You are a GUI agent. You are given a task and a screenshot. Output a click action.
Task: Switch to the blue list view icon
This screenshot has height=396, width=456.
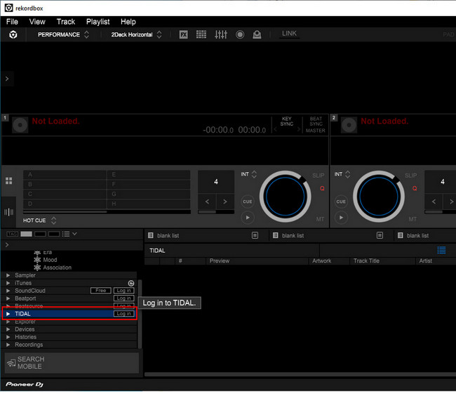441,250
